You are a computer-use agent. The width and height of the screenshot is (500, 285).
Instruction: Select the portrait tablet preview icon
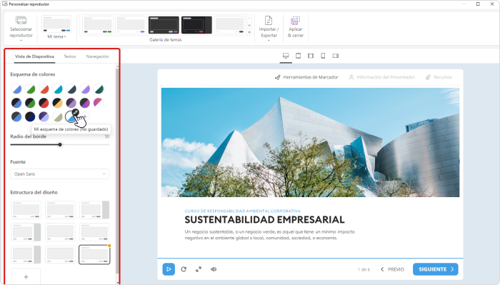tap(298, 56)
